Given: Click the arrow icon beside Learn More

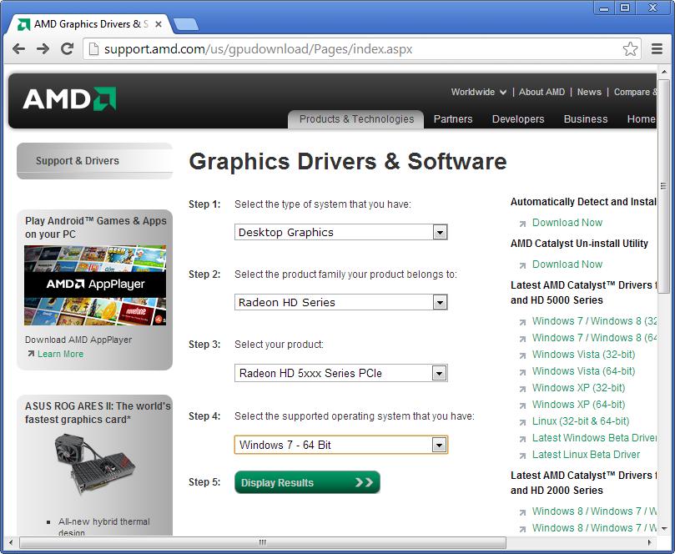Looking at the screenshot, I should click(31, 354).
